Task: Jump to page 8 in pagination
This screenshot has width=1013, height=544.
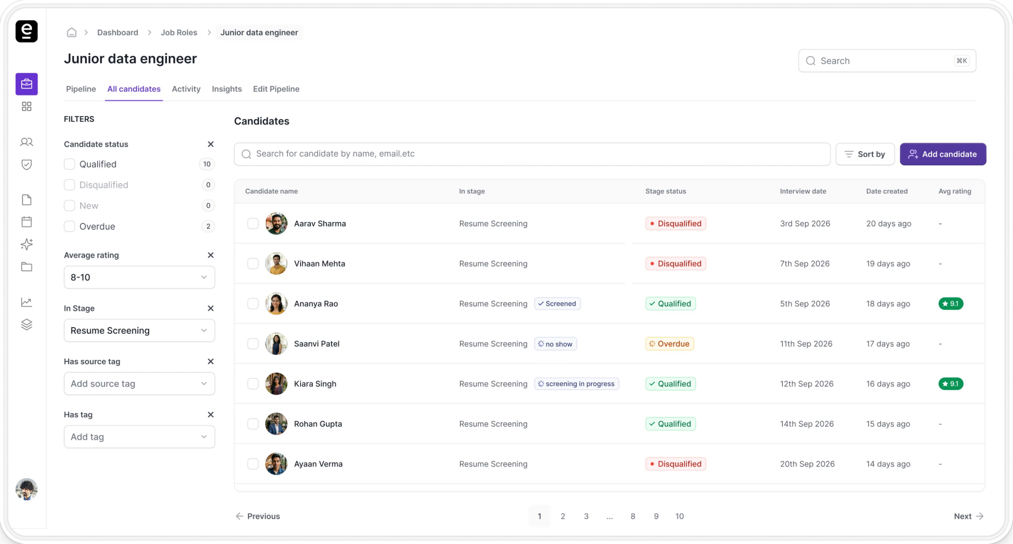Action: [x=633, y=516]
